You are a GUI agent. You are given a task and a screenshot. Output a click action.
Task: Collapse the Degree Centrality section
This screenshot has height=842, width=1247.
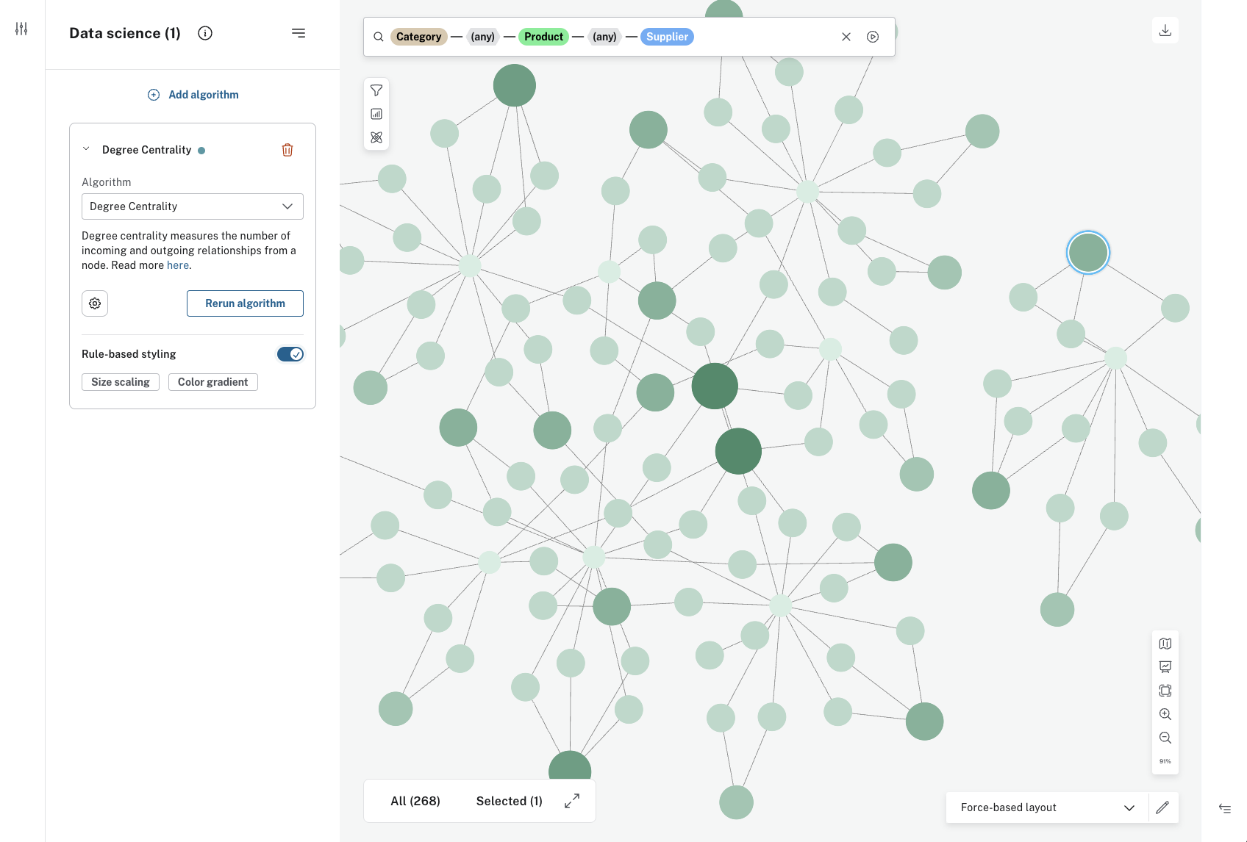86,149
